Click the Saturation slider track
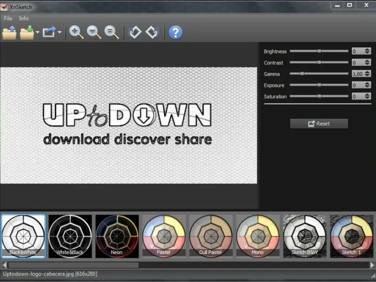Viewport: 376px width, 282px height. [319, 96]
